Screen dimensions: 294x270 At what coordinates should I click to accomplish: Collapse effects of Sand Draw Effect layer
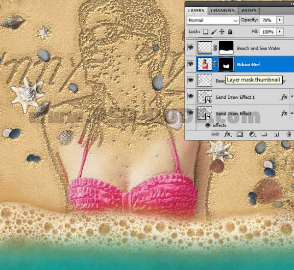pyautogui.click(x=291, y=113)
